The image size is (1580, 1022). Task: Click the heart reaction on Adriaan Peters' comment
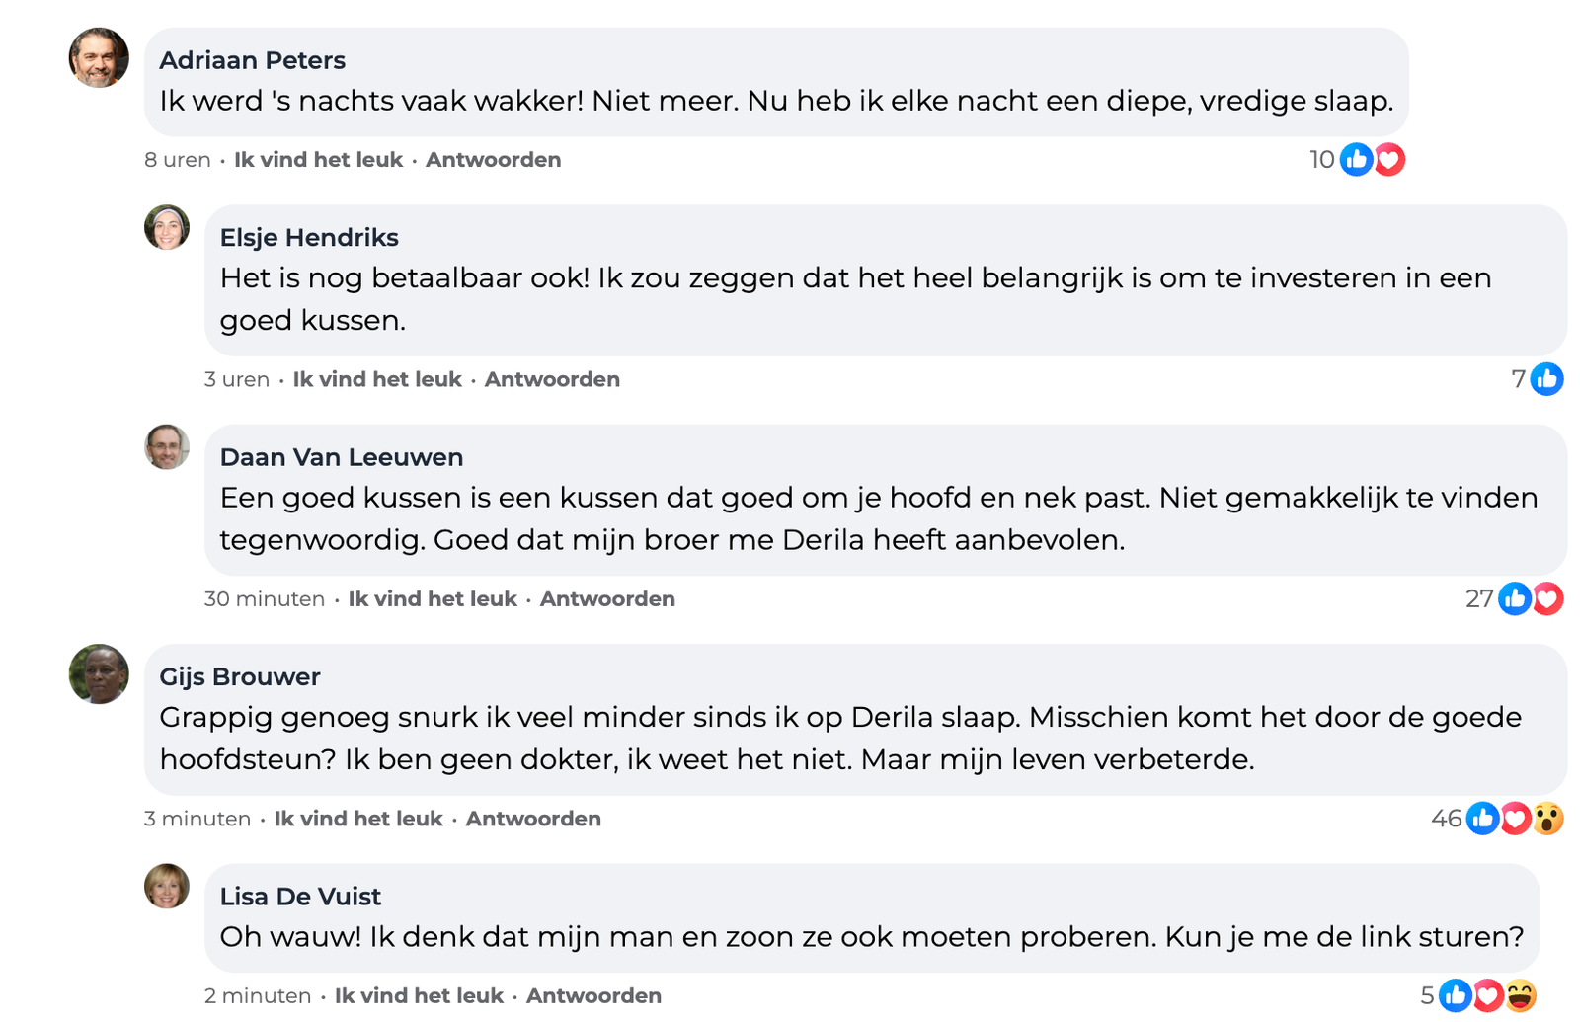point(1389,159)
